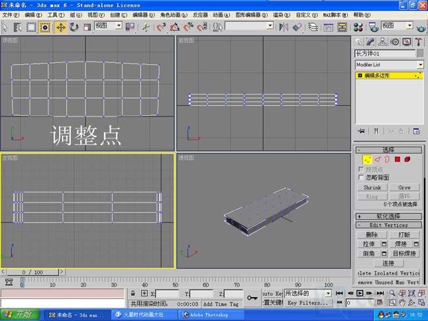Screen dimensions: 428x321
Task: Open the reference coordinate system dropdown
Action: pos(109,26)
